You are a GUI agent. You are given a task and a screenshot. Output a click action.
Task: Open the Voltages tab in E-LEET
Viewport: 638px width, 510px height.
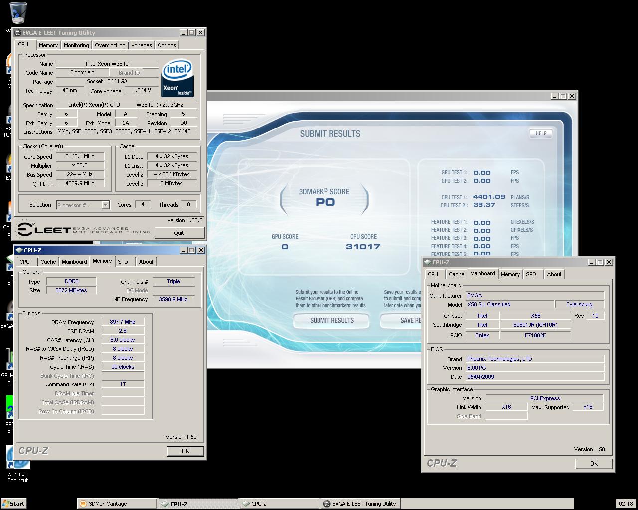coord(142,45)
